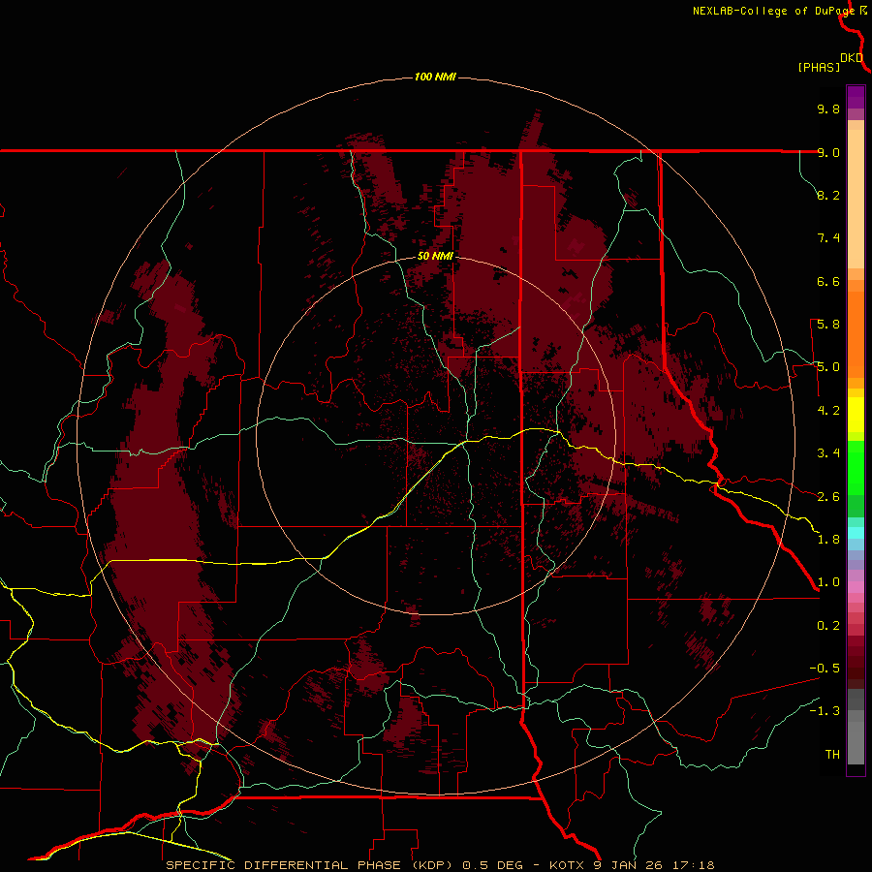Click the 7.4 value on the scale

click(828, 238)
